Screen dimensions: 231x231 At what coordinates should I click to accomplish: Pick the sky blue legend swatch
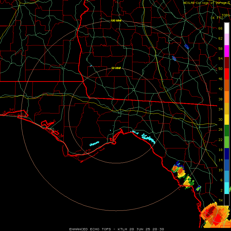[227, 177]
